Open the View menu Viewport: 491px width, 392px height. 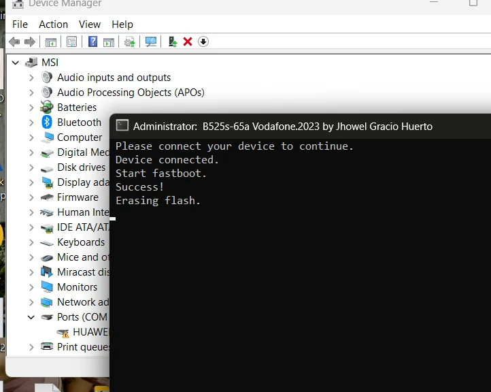(x=90, y=24)
